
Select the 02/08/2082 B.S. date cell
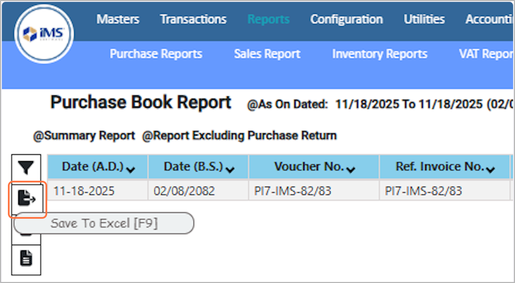click(184, 191)
